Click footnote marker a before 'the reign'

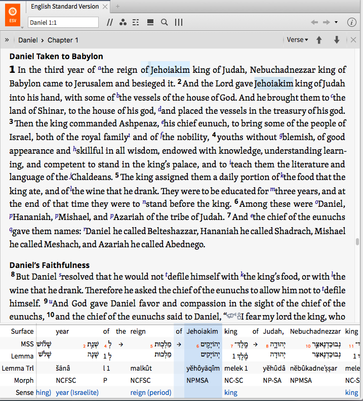coord(99,68)
